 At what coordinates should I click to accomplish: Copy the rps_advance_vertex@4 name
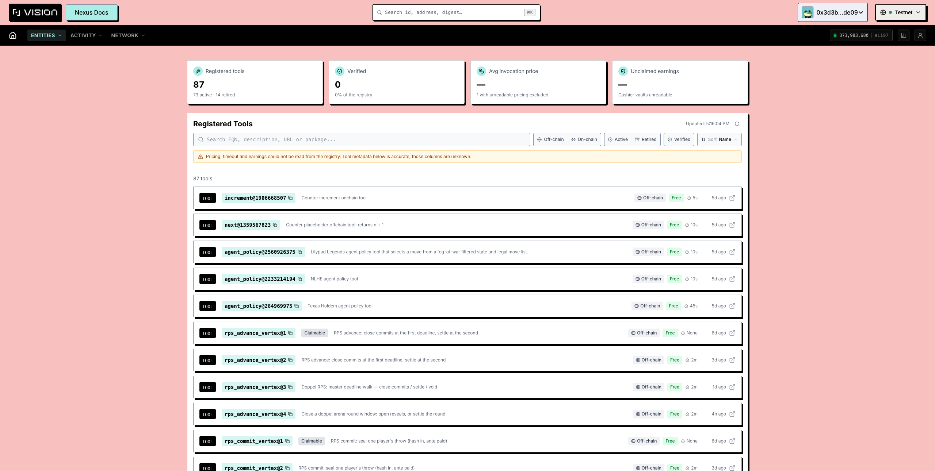[290, 414]
